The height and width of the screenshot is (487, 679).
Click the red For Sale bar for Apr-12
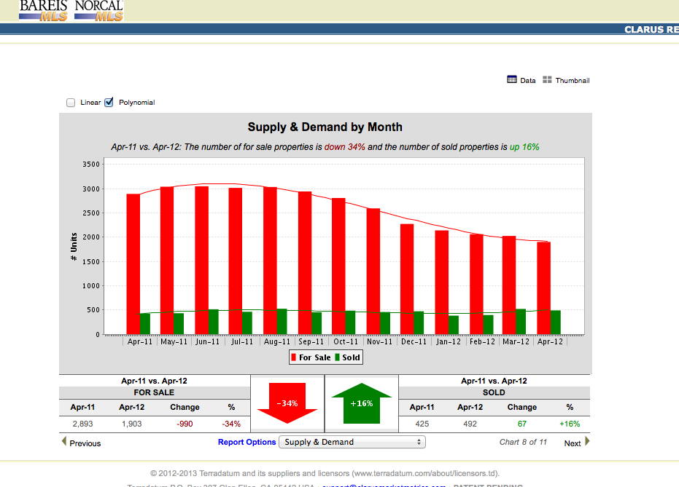544,288
